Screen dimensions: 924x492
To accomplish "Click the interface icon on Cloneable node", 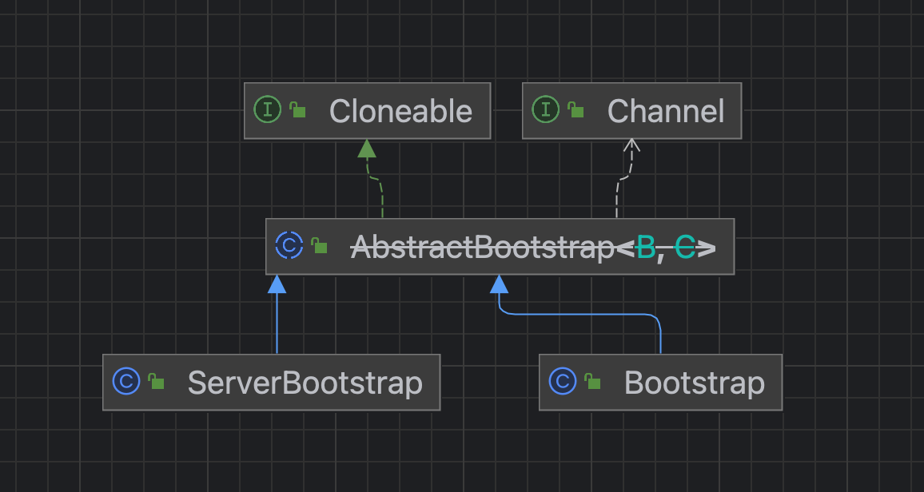I will click(267, 110).
